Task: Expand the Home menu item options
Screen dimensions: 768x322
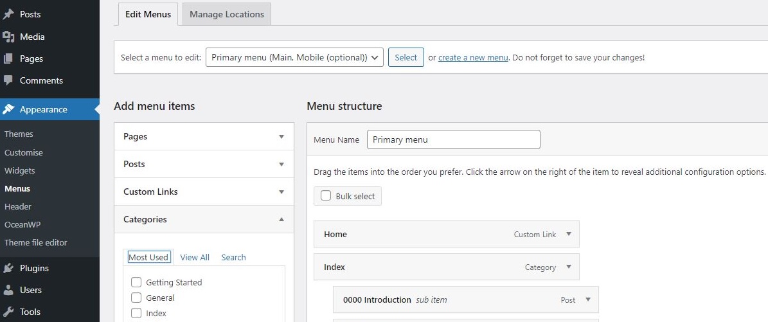Action: pos(569,235)
